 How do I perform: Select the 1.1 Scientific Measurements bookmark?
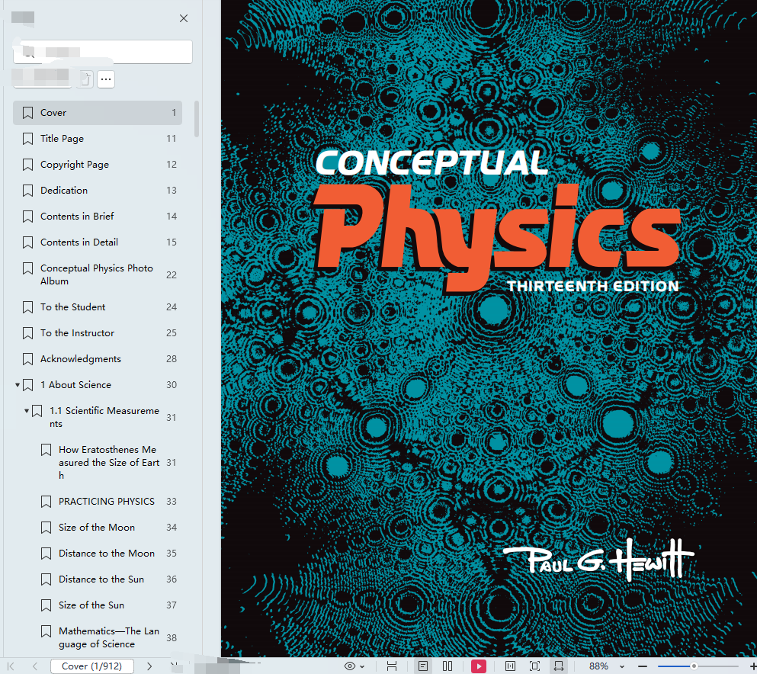[x=98, y=417]
